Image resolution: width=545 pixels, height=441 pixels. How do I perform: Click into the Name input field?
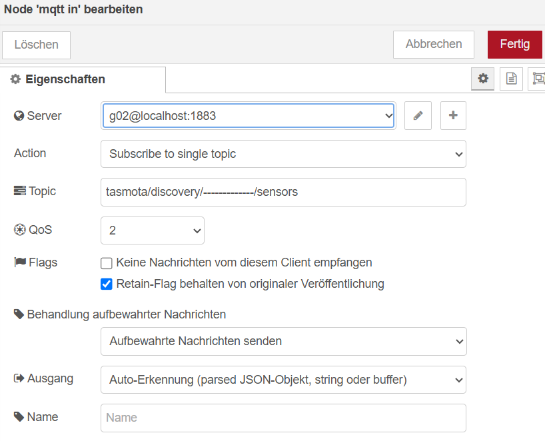click(x=283, y=418)
